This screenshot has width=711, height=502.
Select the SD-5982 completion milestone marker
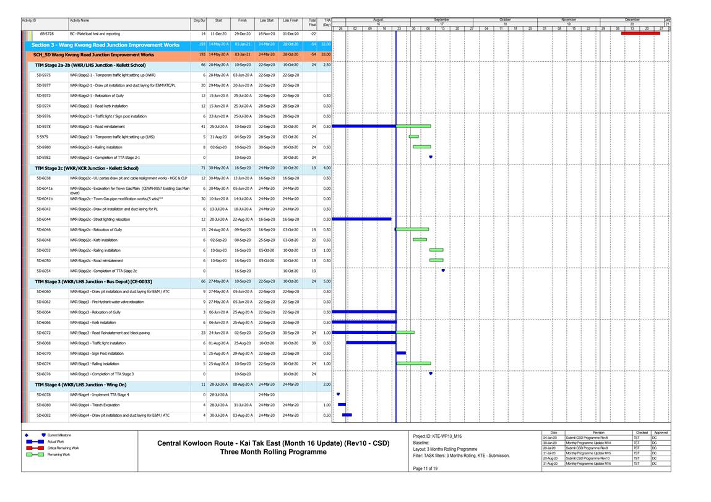point(431,157)
